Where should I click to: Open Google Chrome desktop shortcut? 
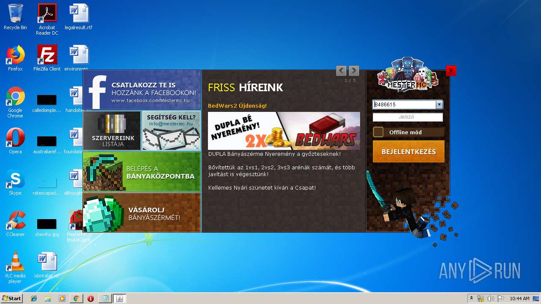coord(15,102)
